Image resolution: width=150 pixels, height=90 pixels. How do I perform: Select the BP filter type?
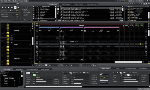pos(128,75)
